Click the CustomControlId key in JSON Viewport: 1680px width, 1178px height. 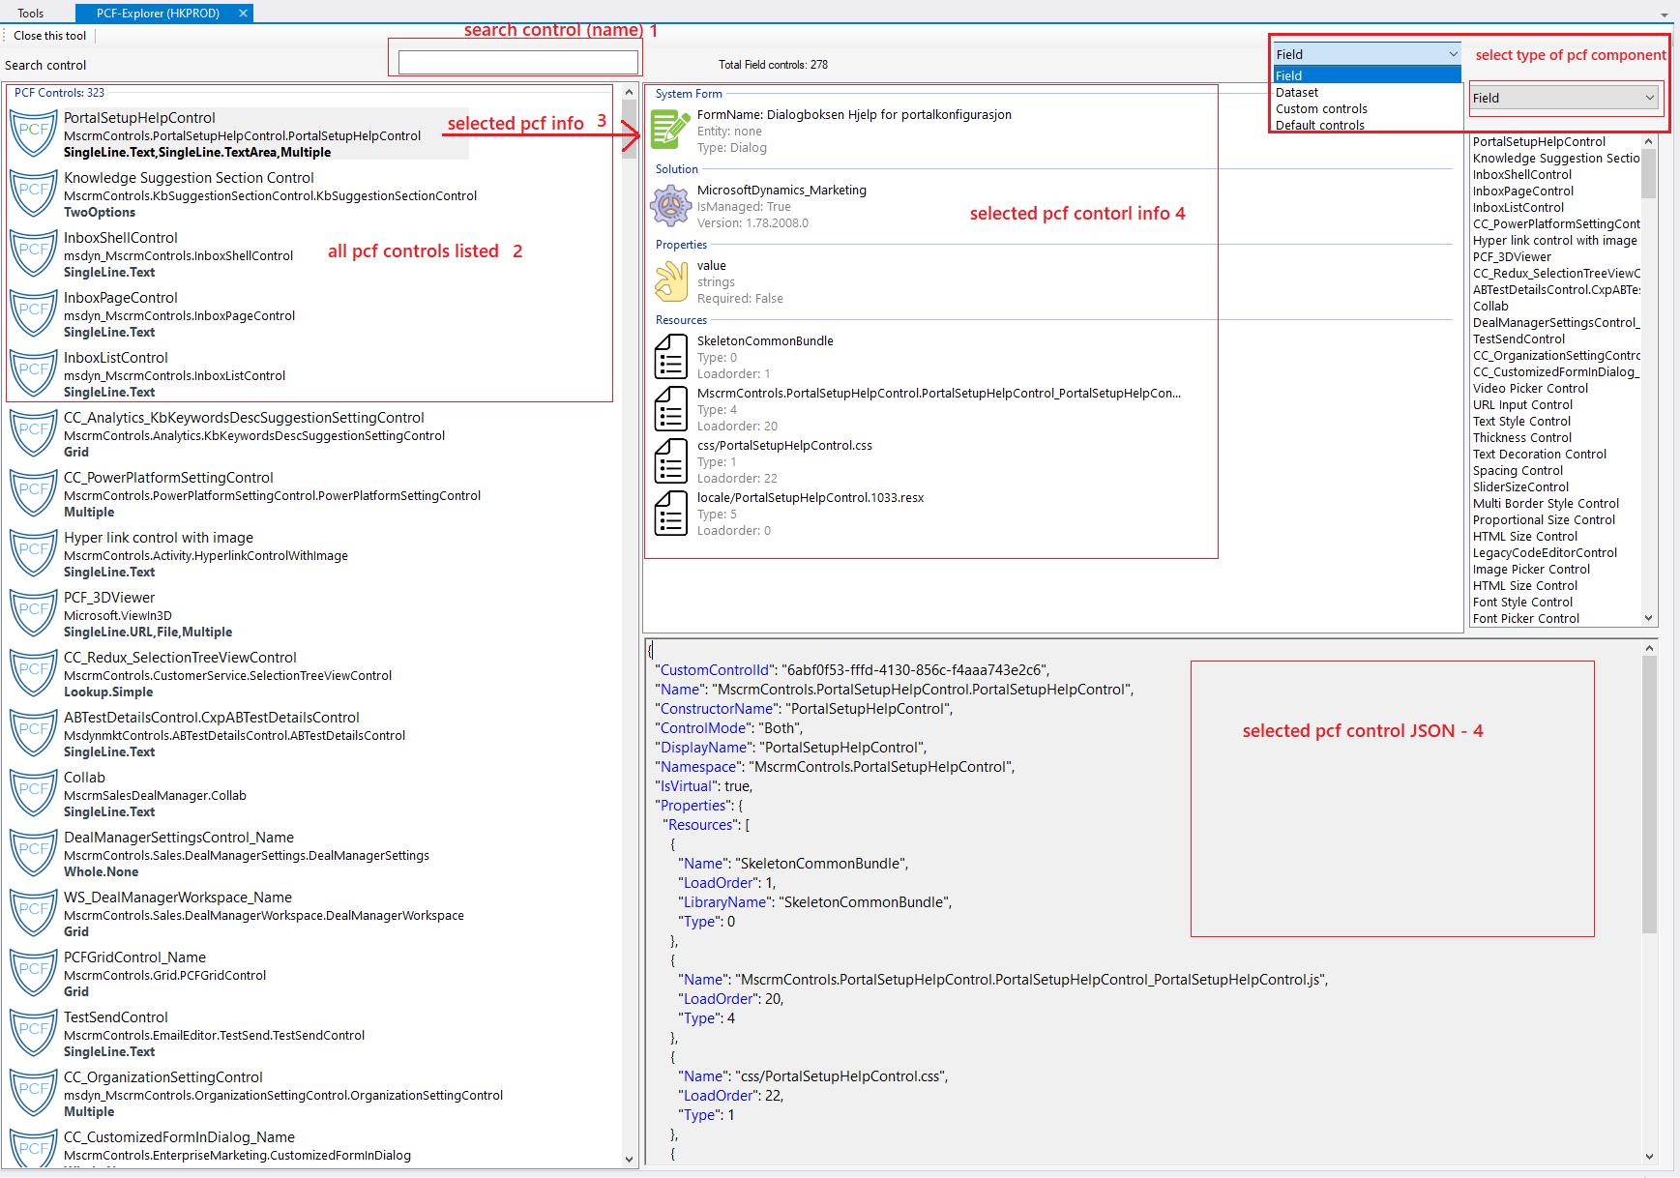(714, 669)
